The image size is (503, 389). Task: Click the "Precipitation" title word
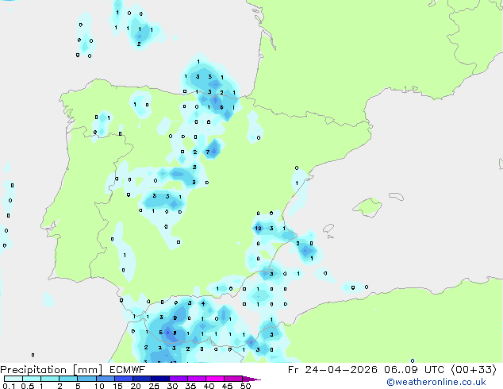tap(33, 370)
